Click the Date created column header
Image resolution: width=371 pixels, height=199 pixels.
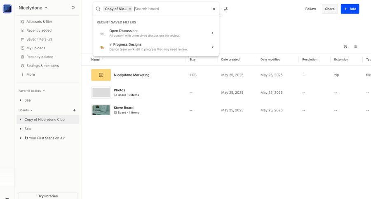point(230,60)
